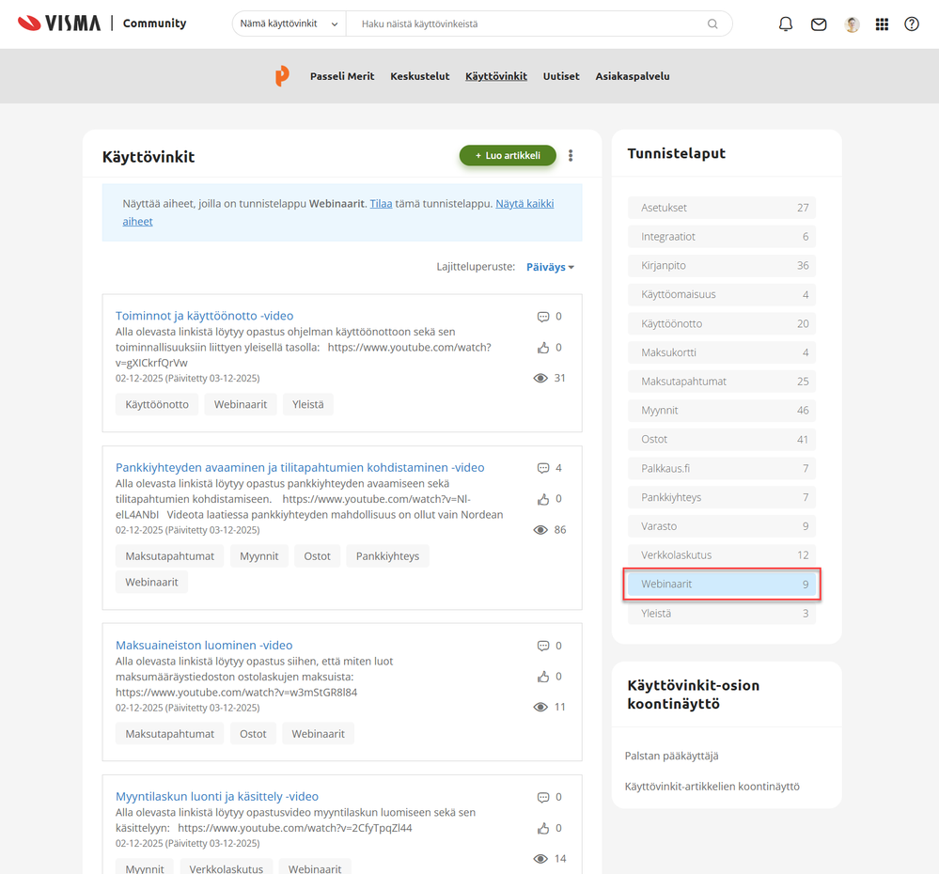Click views eye icon on Maksuaineiston luominen article
The height and width of the screenshot is (874, 939).
point(540,707)
